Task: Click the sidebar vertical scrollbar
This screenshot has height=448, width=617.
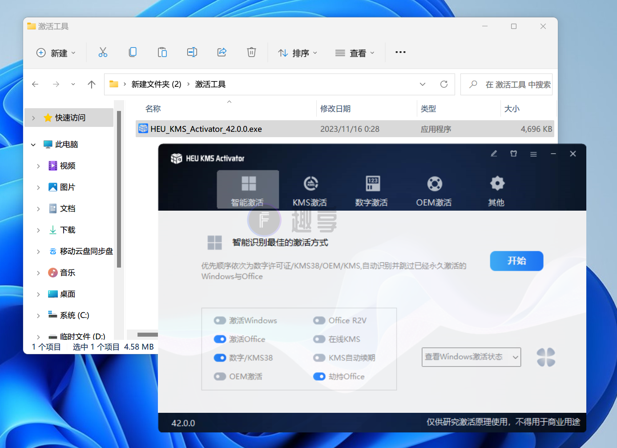Action: coord(119,189)
